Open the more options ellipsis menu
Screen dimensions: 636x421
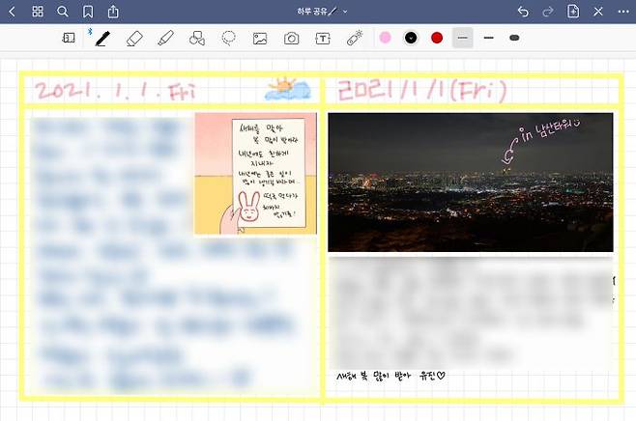click(623, 12)
